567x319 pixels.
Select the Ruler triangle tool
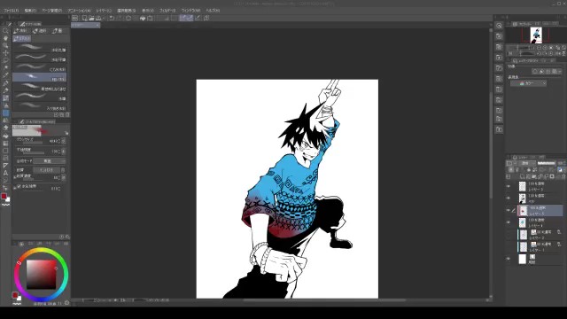[x=5, y=166]
